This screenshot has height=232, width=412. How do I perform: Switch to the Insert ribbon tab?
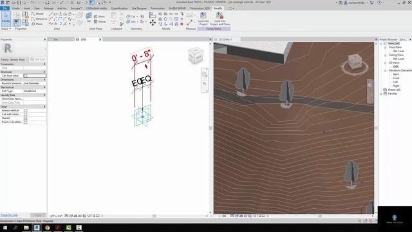pyautogui.click(x=27, y=8)
